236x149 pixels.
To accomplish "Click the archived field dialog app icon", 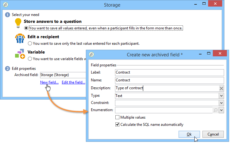I will [x=92, y=54].
